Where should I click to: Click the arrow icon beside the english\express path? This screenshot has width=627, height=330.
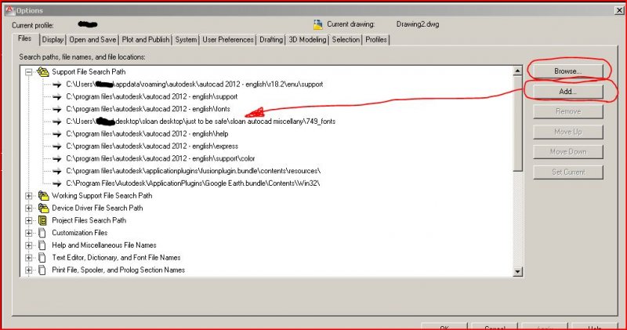[56, 147]
